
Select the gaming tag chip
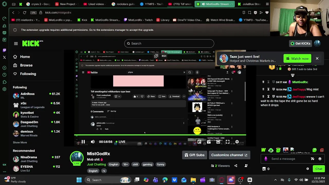148,164
